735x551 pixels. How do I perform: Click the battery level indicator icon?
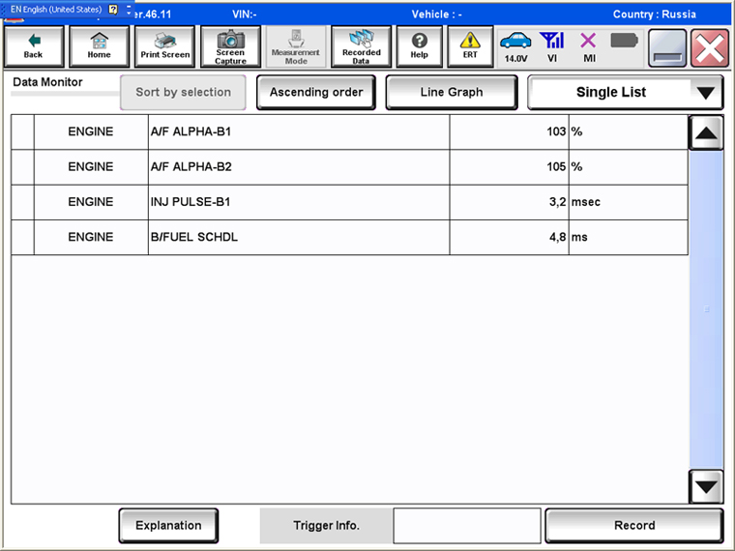(624, 41)
